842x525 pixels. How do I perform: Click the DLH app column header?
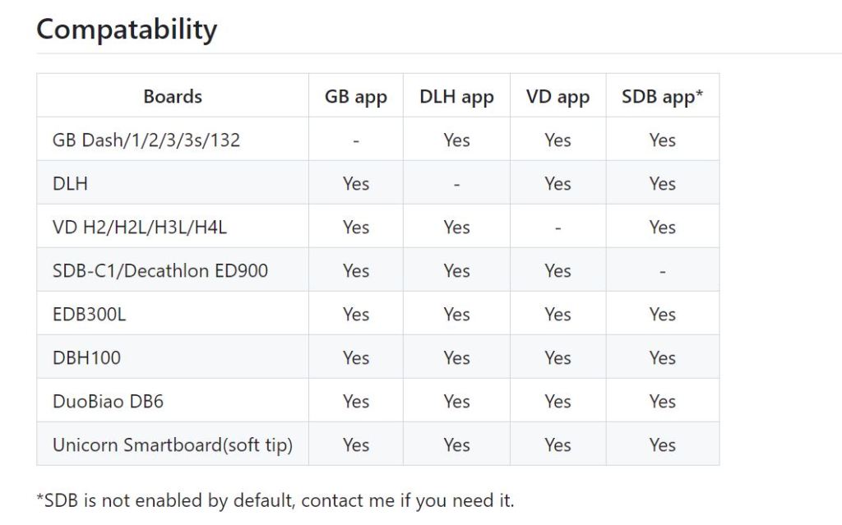(x=456, y=96)
